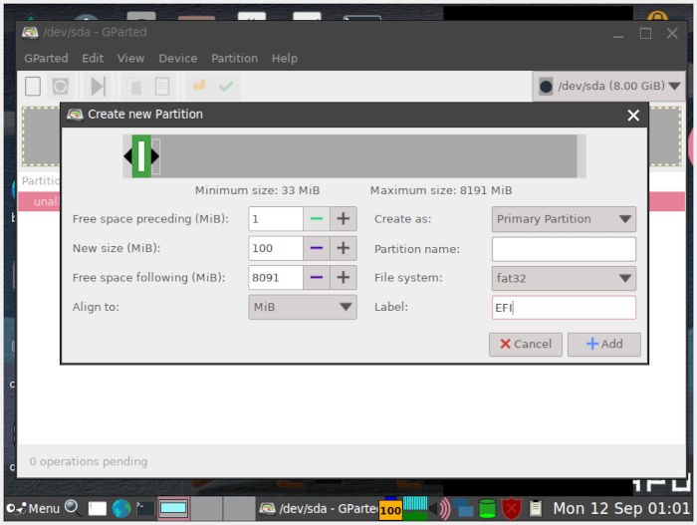Screen dimensions: 697x525
Task: Click the right resize arrow handle
Action: click(x=155, y=156)
